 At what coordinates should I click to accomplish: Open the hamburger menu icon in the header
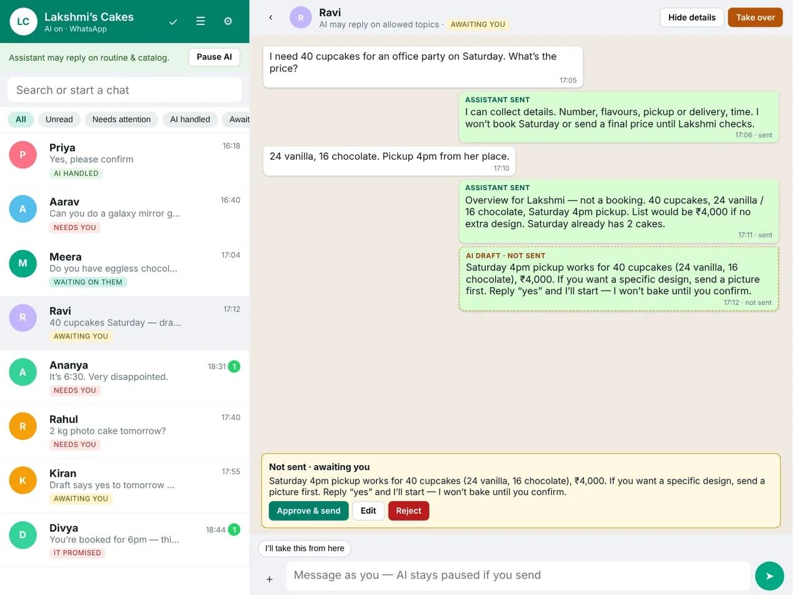pos(201,21)
